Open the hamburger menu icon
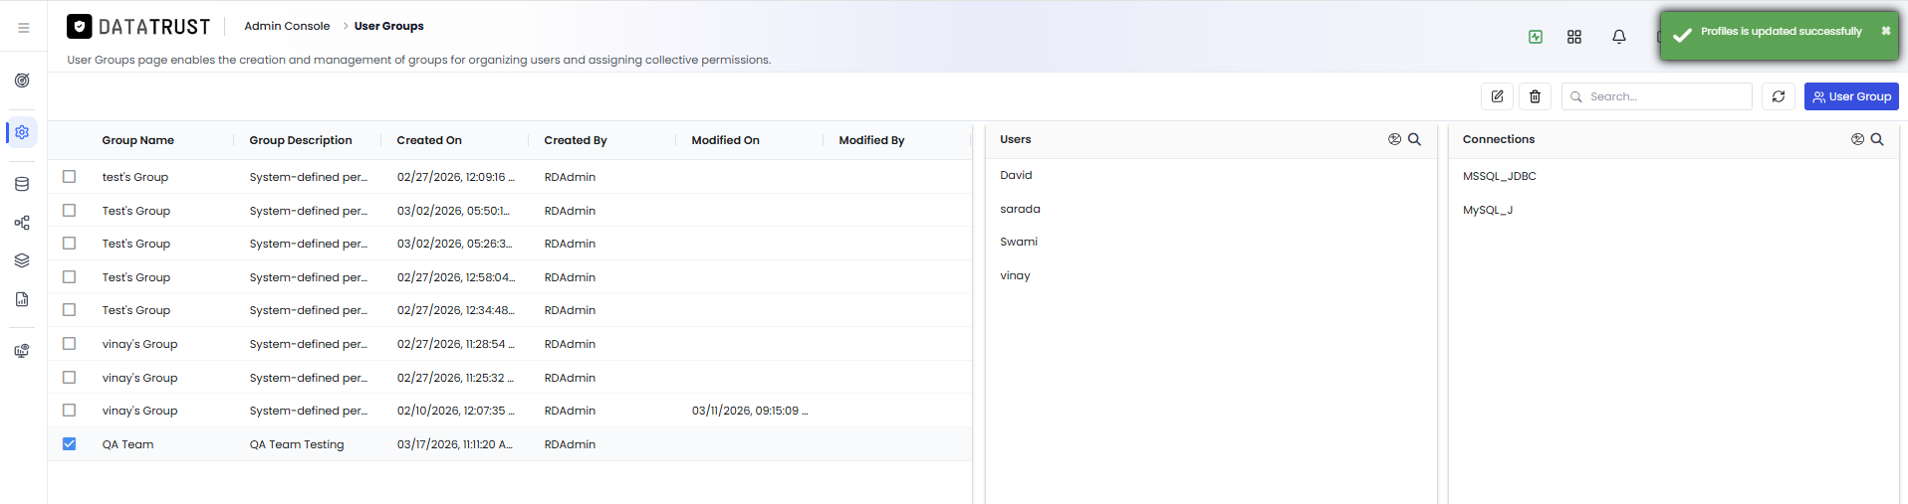 24,28
